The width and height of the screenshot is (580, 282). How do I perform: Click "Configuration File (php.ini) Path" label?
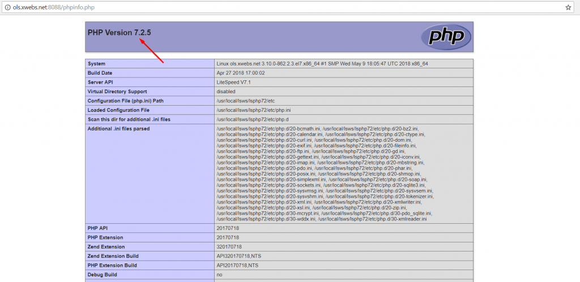tap(125, 101)
